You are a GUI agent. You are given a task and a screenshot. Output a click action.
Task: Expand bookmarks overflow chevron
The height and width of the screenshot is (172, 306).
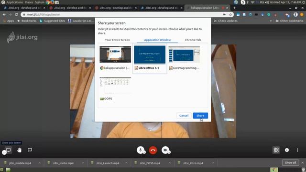tap(271, 21)
